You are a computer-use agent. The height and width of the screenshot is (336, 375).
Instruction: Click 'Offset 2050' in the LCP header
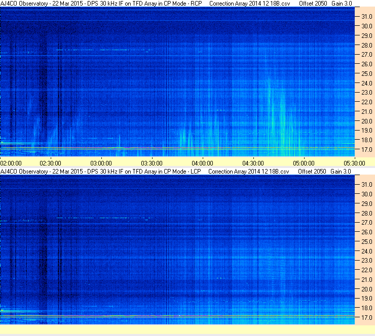tap(312, 172)
